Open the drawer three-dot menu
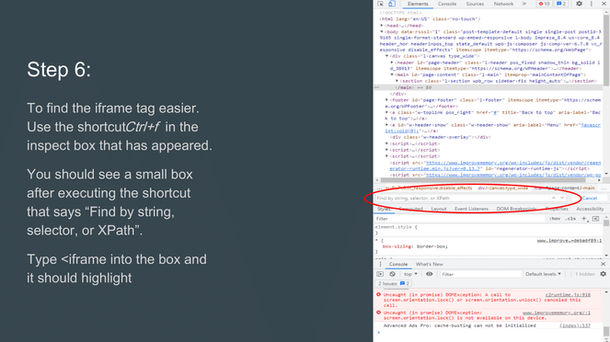This screenshot has height=342, width=610. coord(380,264)
